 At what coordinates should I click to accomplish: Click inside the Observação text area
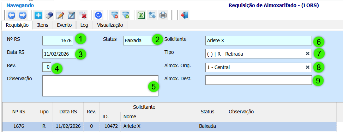click(x=100, y=86)
